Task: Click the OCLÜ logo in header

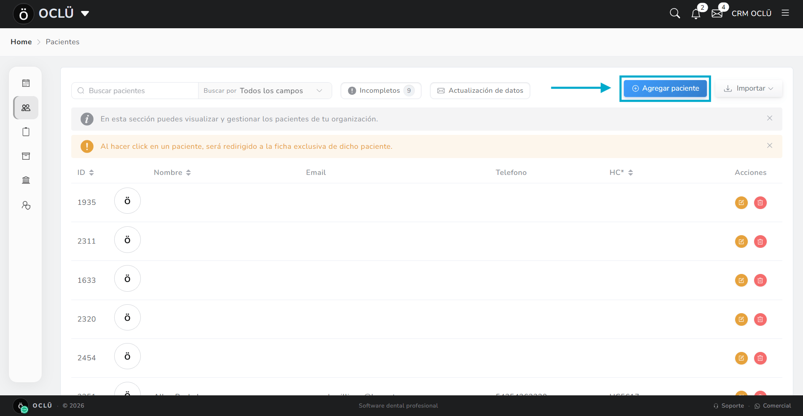Action: coord(24,14)
